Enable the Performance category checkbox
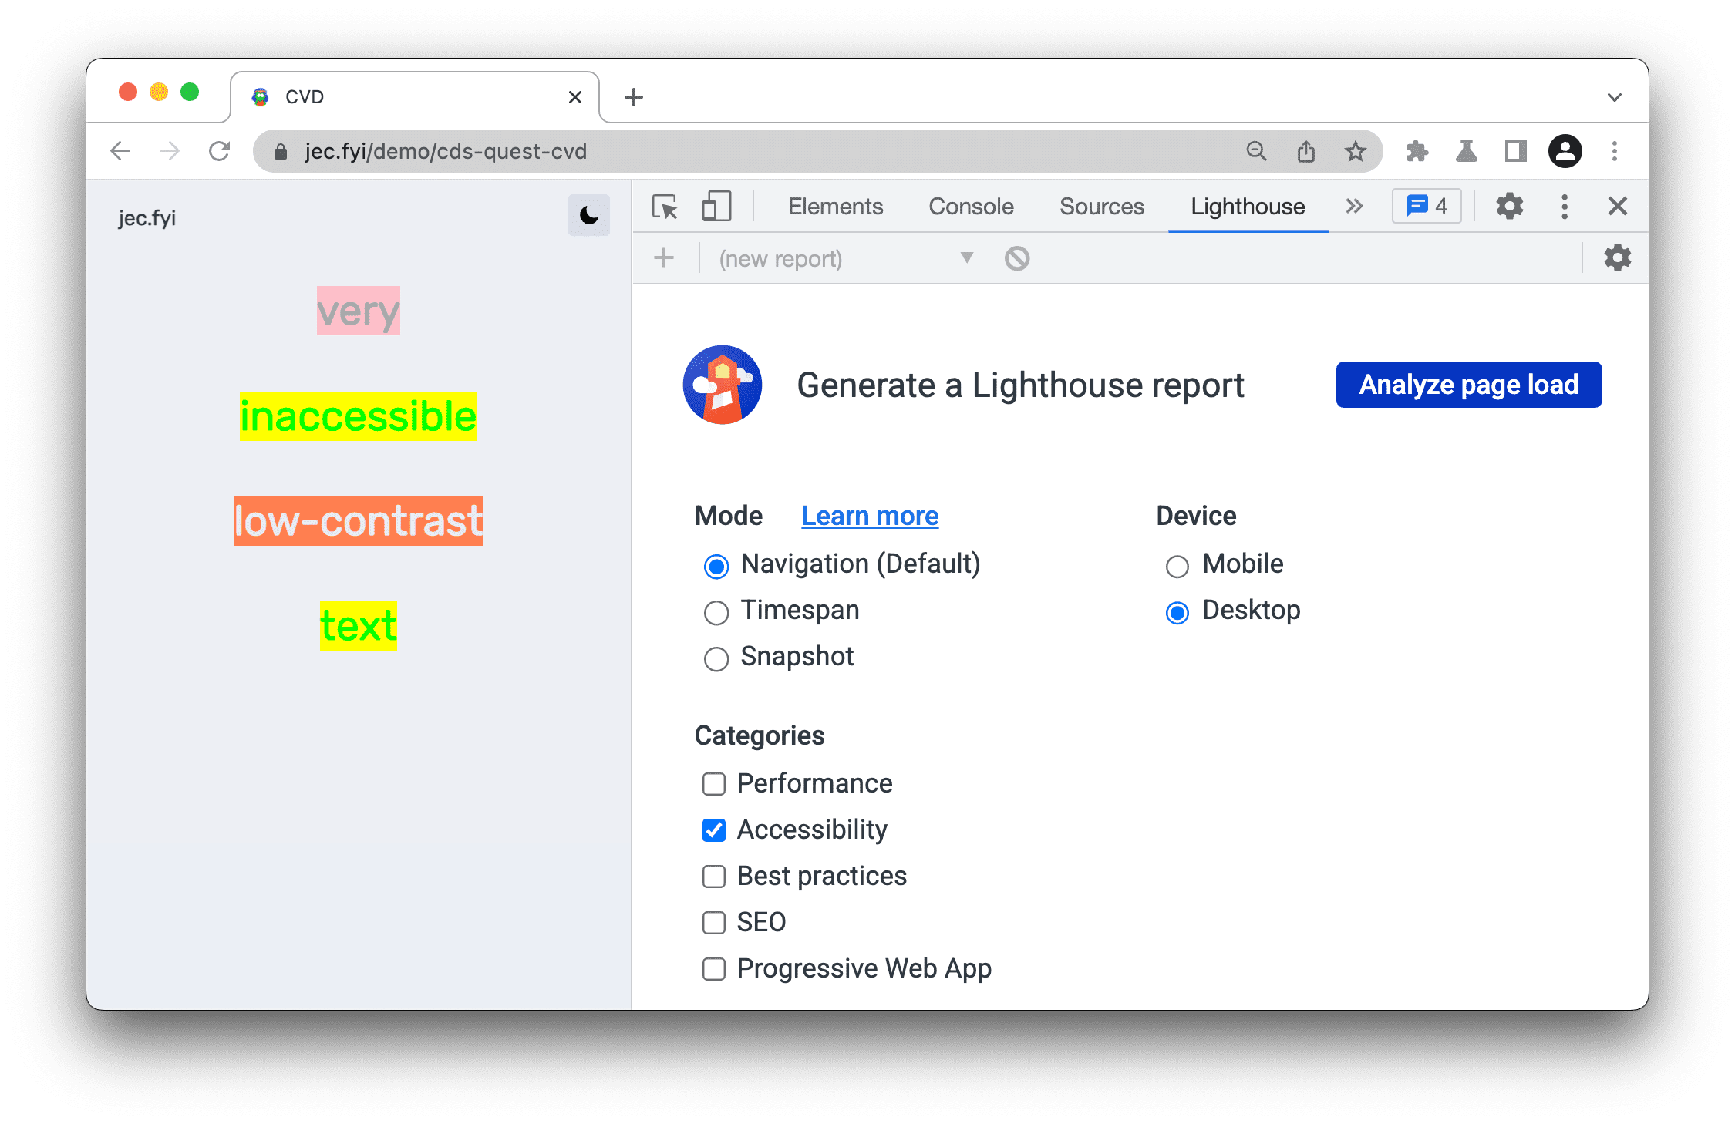The image size is (1735, 1124). [x=712, y=782]
